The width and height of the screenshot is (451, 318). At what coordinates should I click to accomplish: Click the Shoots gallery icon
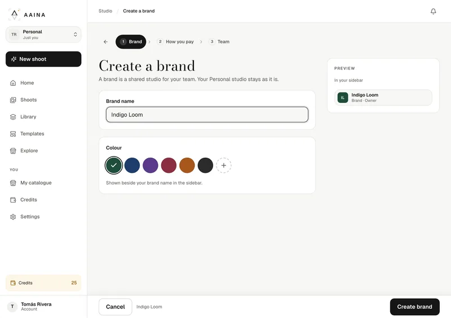click(13, 100)
